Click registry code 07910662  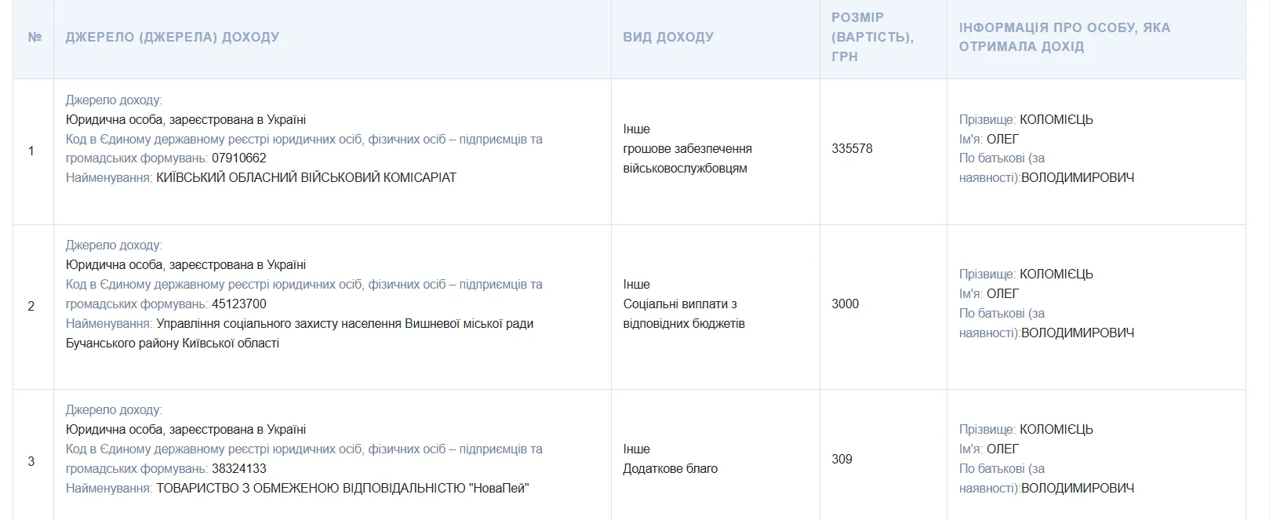pyautogui.click(x=239, y=158)
